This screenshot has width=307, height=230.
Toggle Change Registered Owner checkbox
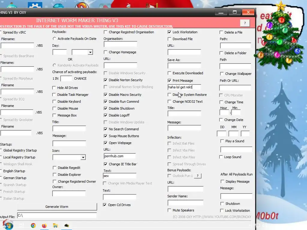55,181
